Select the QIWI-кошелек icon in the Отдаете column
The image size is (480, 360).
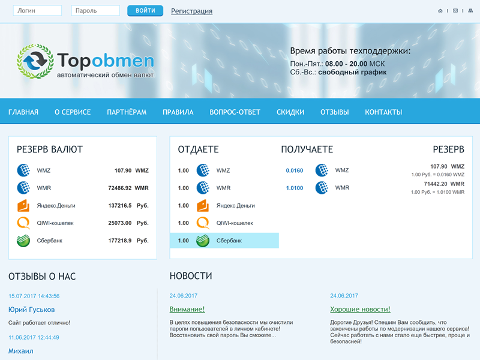203,223
